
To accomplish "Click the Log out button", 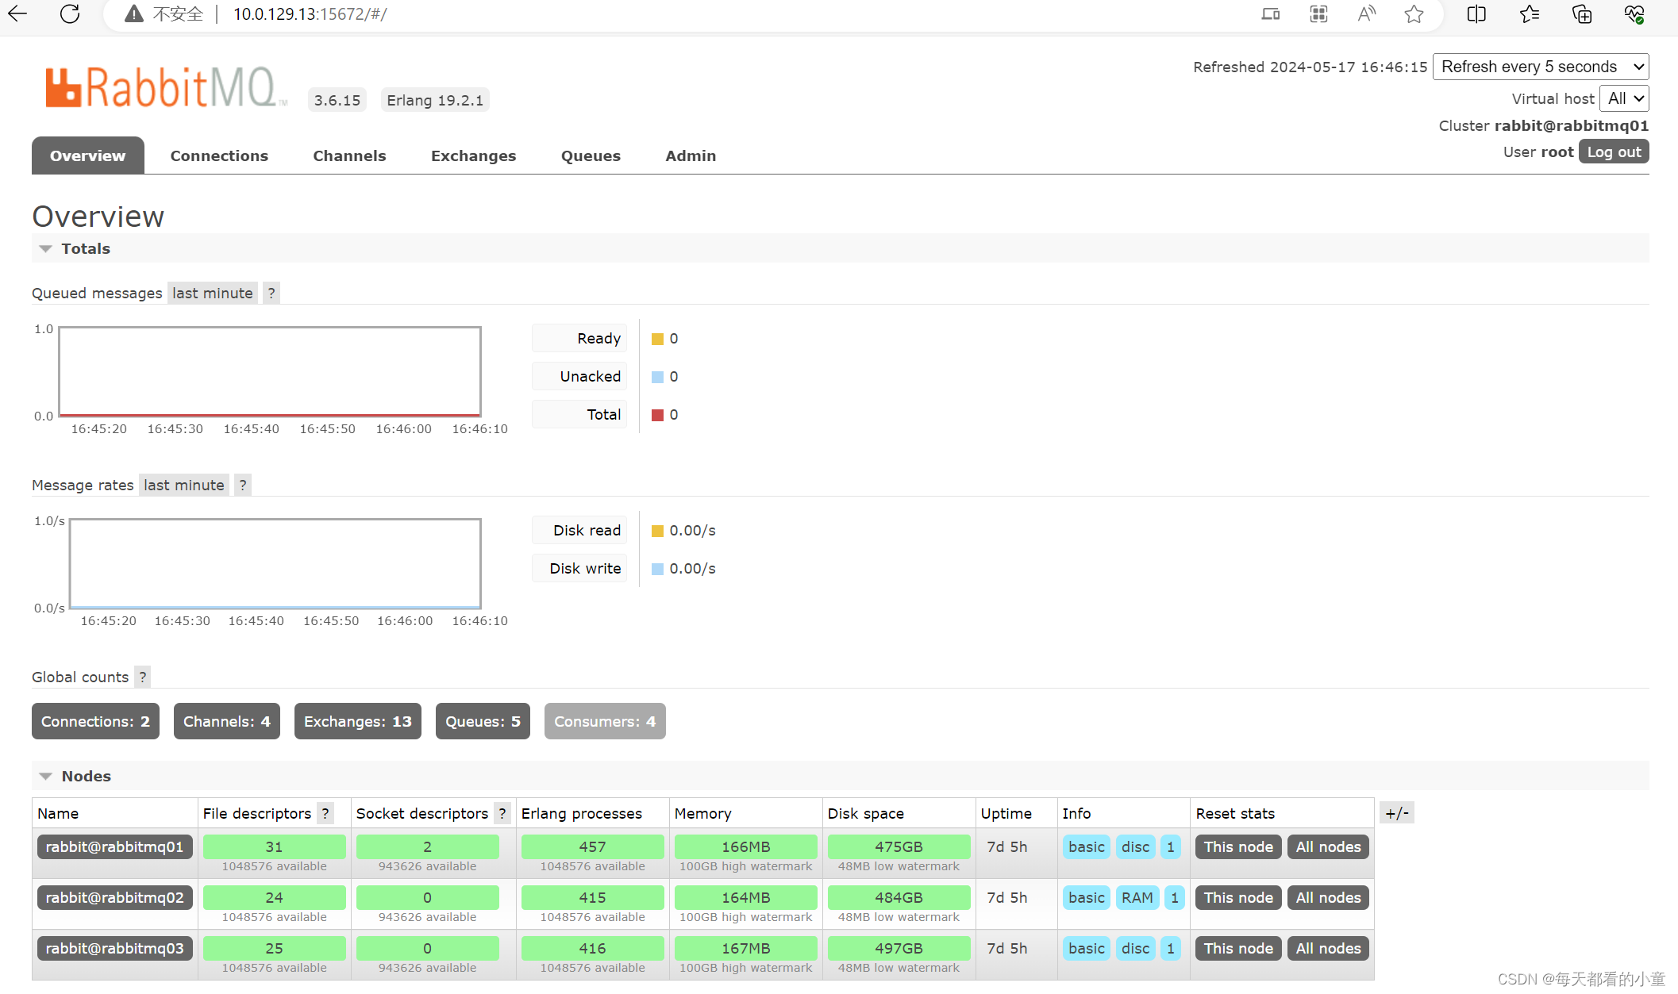I will 1613,152.
